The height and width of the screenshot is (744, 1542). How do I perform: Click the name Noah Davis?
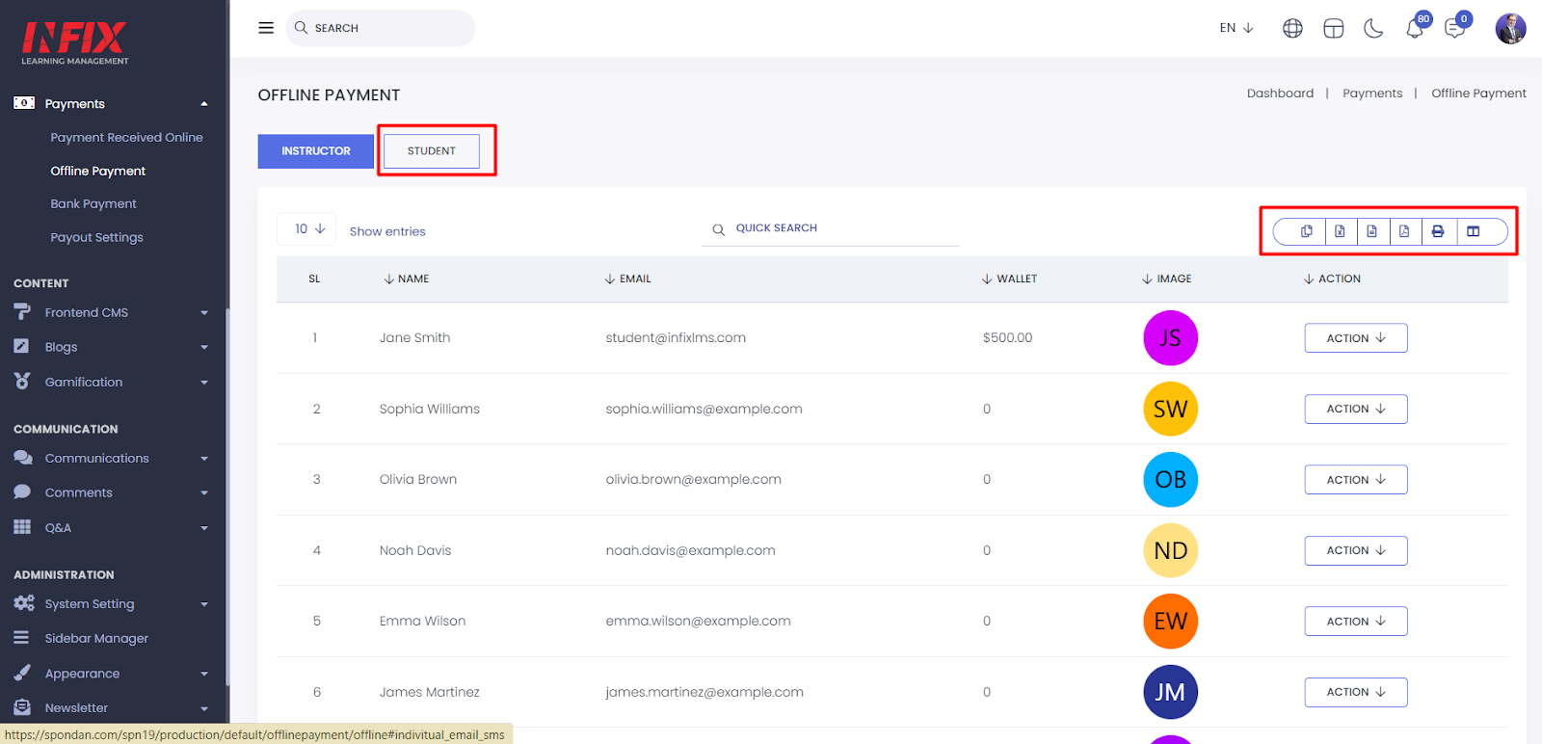(415, 550)
